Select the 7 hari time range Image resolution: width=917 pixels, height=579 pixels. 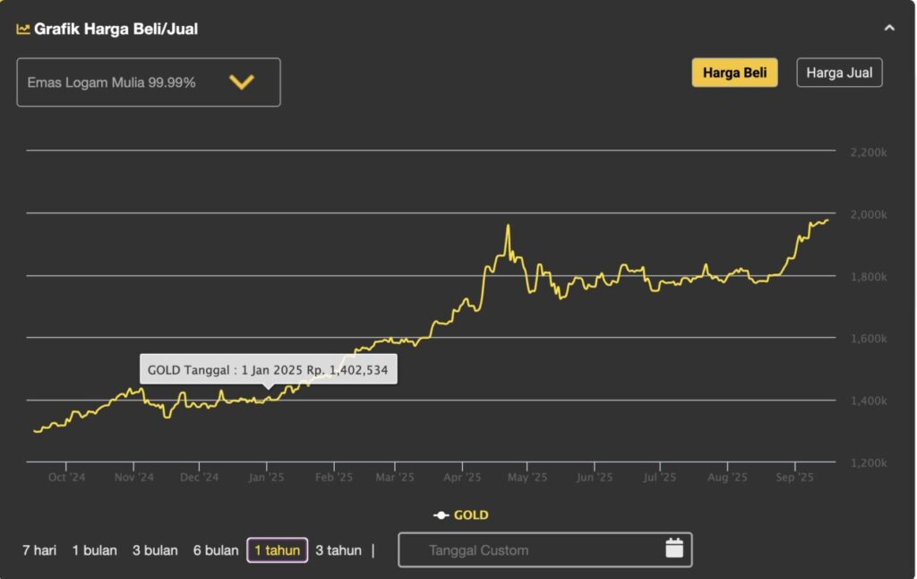coord(39,550)
